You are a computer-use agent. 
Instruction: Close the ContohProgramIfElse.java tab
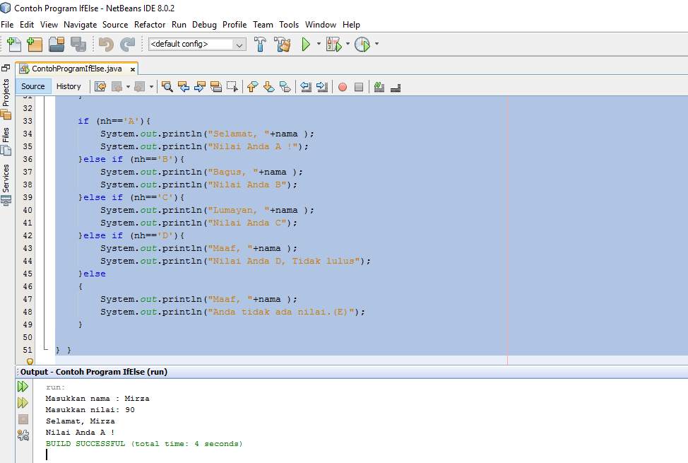pos(133,69)
